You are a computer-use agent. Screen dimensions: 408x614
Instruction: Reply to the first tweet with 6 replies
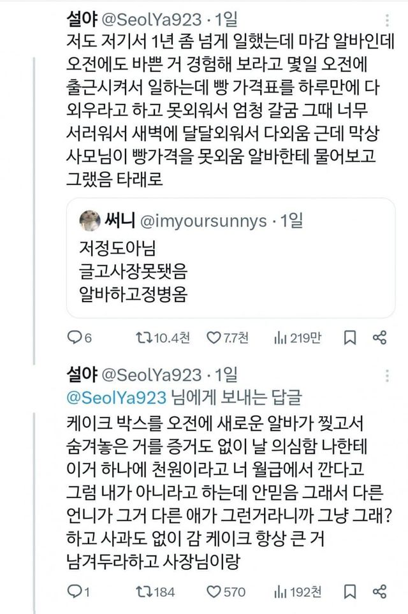[75, 337]
